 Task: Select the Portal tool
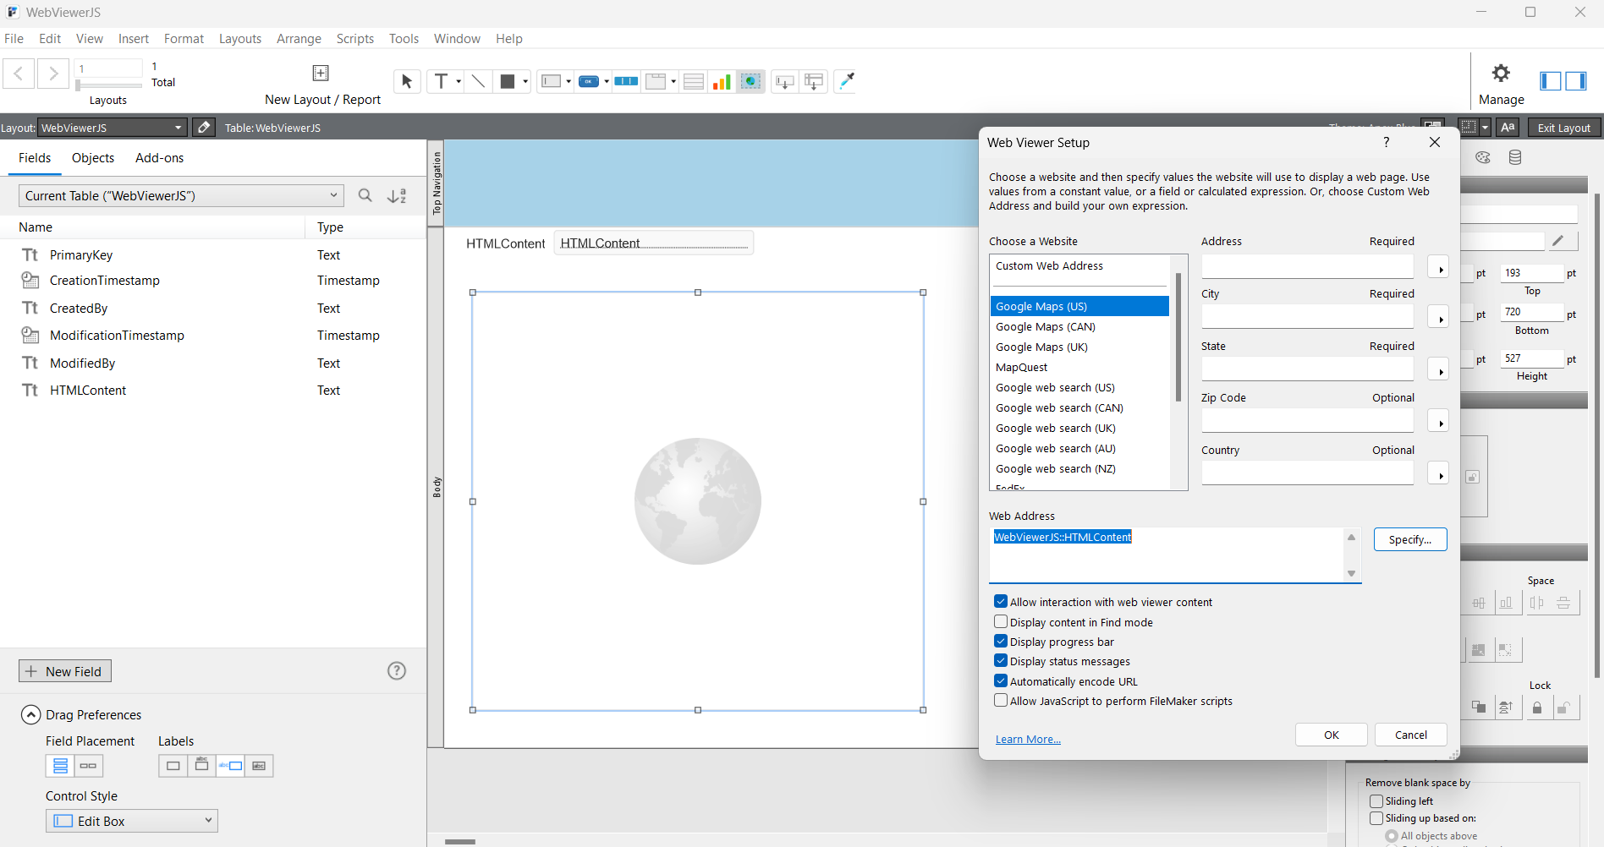point(694,81)
